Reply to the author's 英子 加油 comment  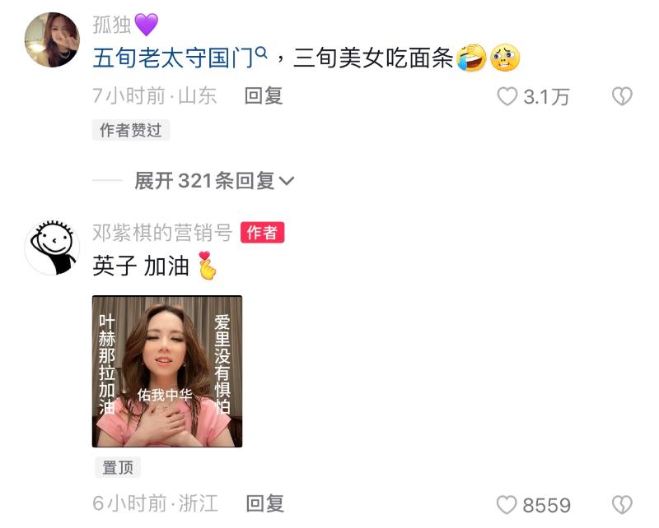point(264,503)
